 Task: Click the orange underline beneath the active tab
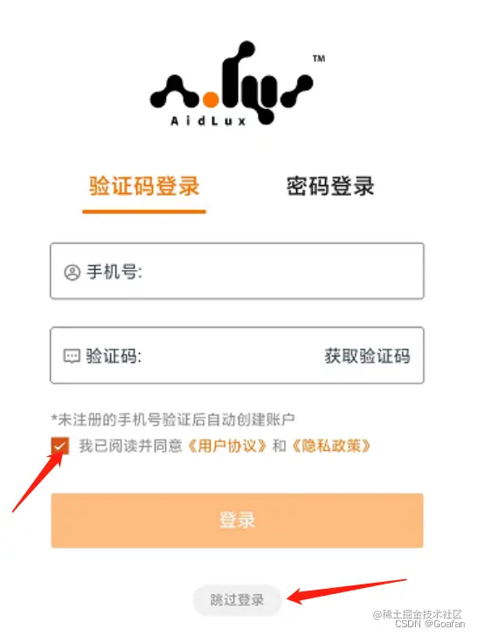coord(144,211)
